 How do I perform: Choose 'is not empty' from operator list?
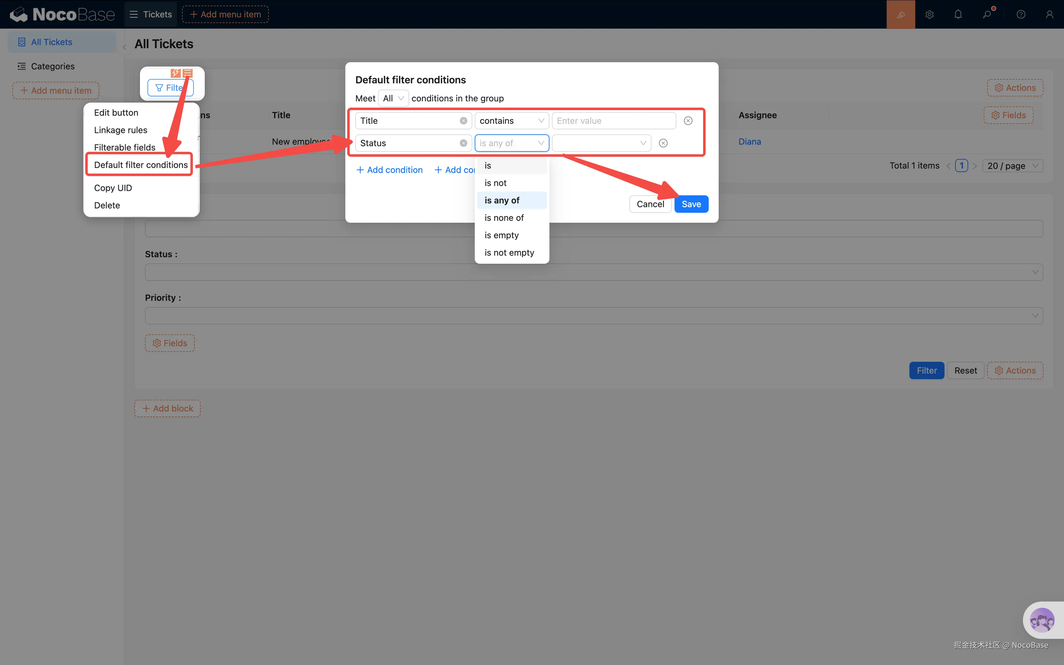point(509,253)
